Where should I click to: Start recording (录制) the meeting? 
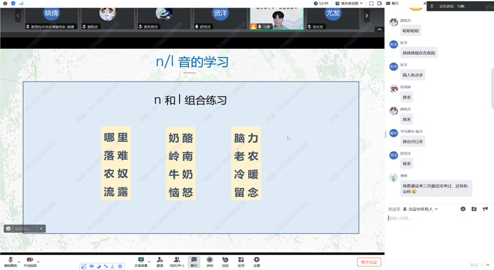pyautogui.click(x=210, y=262)
